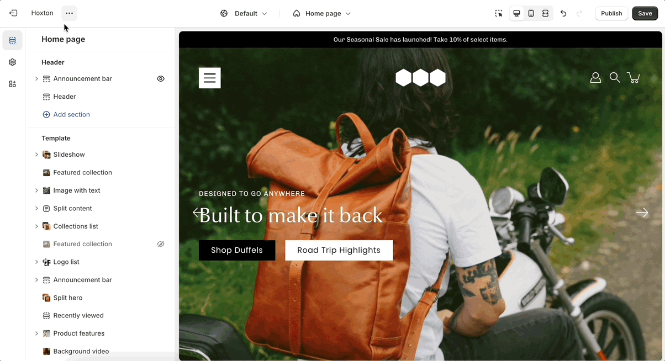This screenshot has width=665, height=361.
Task: Open the Theme settings gear icon
Action: click(x=13, y=62)
